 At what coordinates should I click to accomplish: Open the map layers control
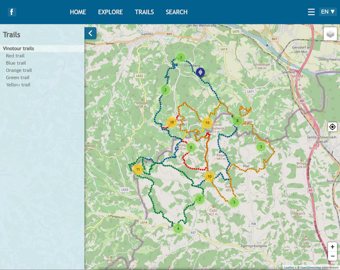pyautogui.click(x=330, y=34)
